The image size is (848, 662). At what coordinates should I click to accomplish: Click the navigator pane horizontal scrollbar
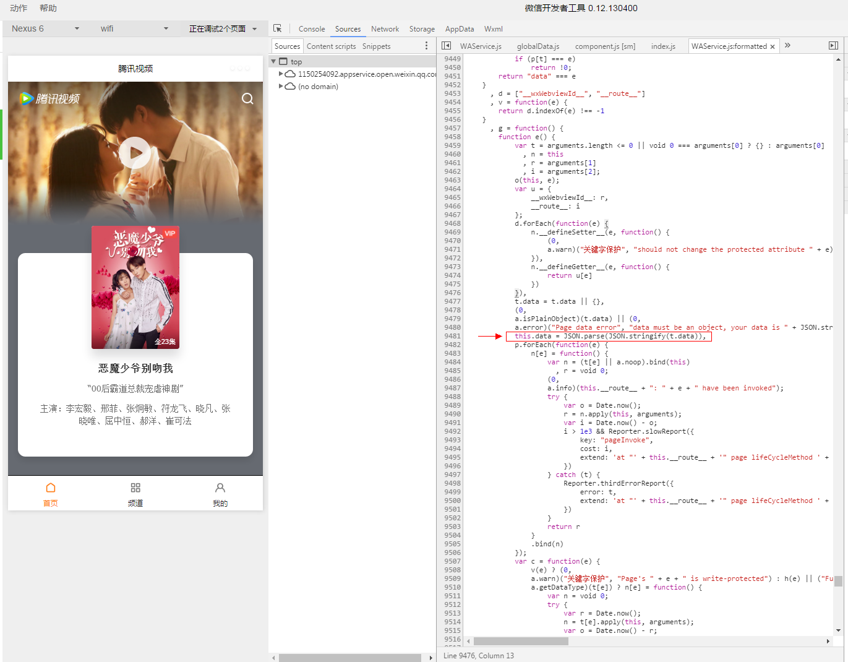(x=350, y=658)
